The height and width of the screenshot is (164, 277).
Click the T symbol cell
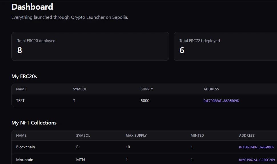point(74,101)
